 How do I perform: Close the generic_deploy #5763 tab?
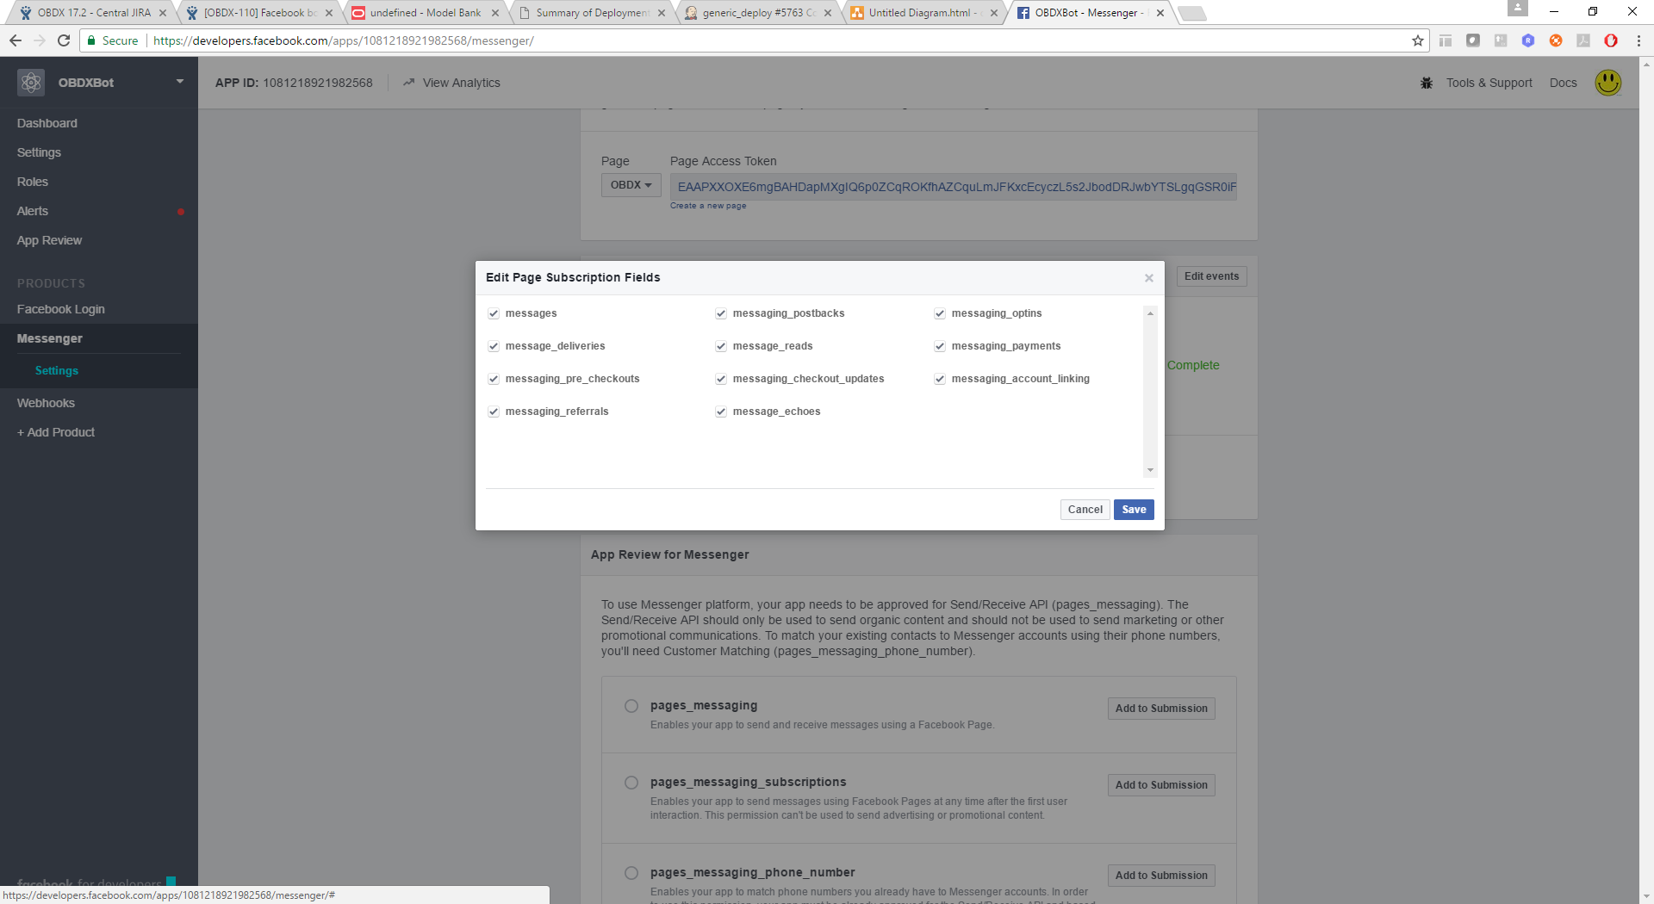(828, 13)
